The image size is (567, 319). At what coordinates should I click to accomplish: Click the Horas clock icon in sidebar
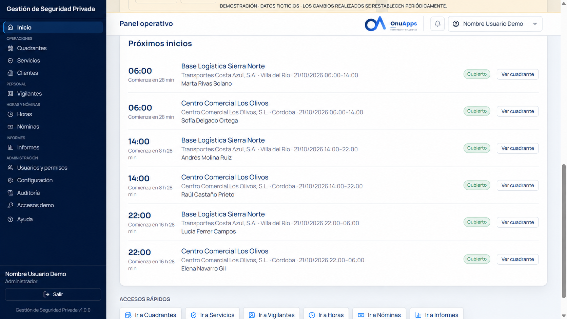[11, 114]
